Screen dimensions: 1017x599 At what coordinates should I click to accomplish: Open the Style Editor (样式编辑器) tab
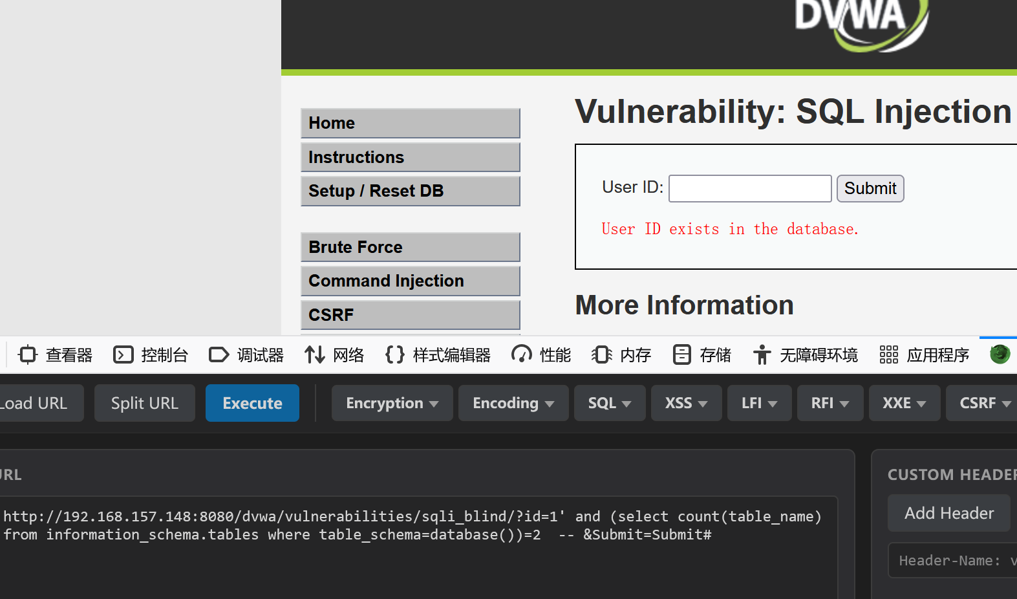click(x=438, y=355)
